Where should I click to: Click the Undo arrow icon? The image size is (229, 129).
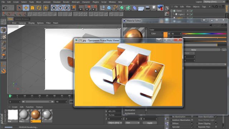pyautogui.click(x=5, y=8)
